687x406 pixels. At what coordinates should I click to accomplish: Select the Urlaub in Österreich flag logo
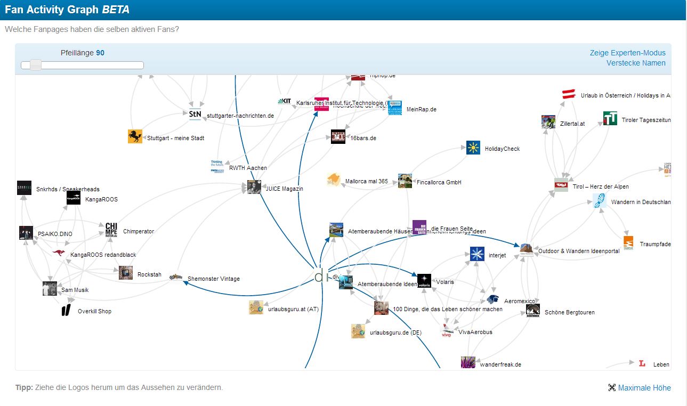pyautogui.click(x=569, y=94)
